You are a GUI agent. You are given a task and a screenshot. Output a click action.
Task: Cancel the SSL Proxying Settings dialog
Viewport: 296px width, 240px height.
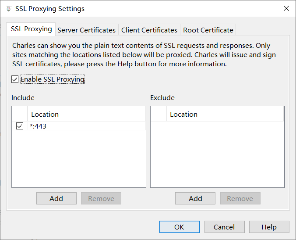(x=224, y=227)
